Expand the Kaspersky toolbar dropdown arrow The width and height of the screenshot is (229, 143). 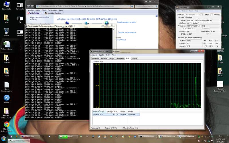pyautogui.click(x=41, y=13)
